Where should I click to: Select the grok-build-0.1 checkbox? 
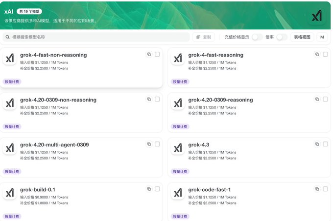[x=157, y=189]
